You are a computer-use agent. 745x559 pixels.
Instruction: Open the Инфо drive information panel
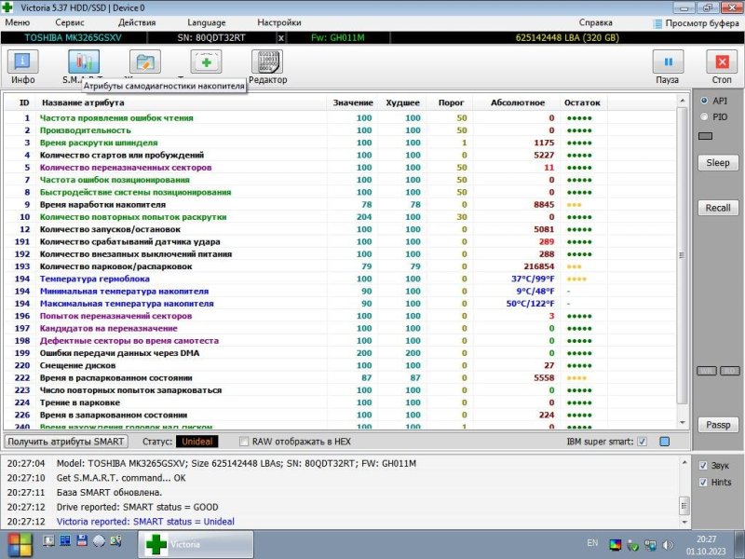[22, 62]
